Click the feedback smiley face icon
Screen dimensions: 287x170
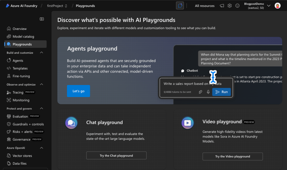tap(237, 6)
